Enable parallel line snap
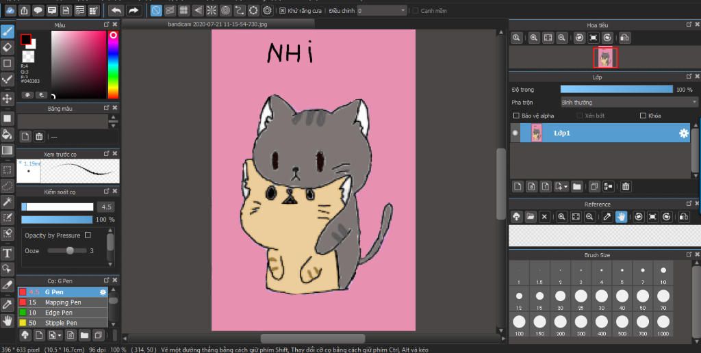Viewport: 701px width, 353px height. [x=170, y=10]
